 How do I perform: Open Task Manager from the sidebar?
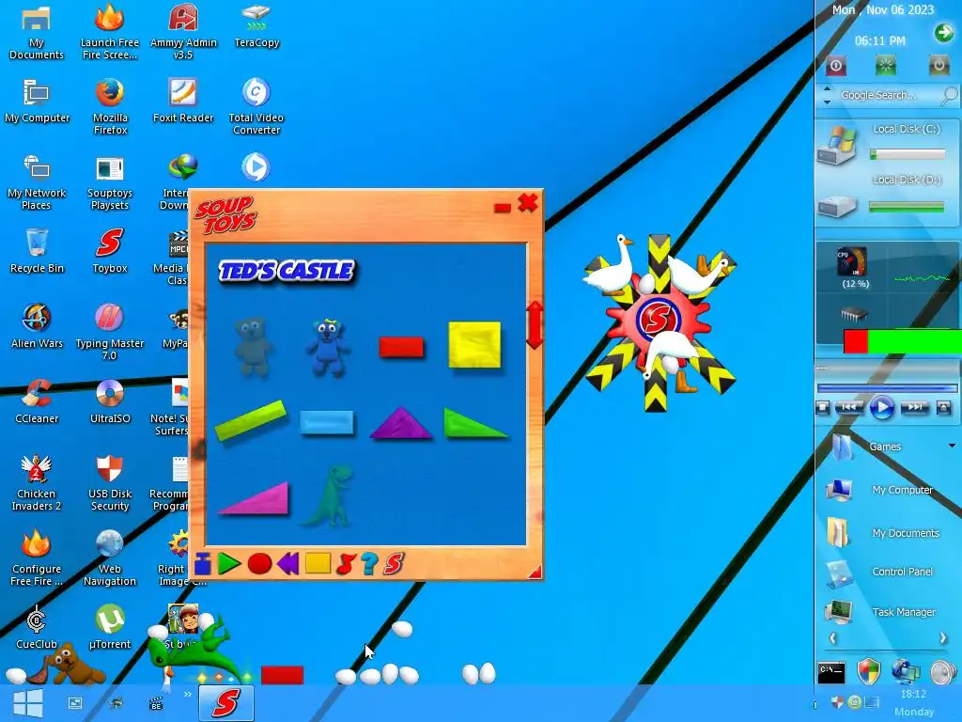tap(883, 611)
